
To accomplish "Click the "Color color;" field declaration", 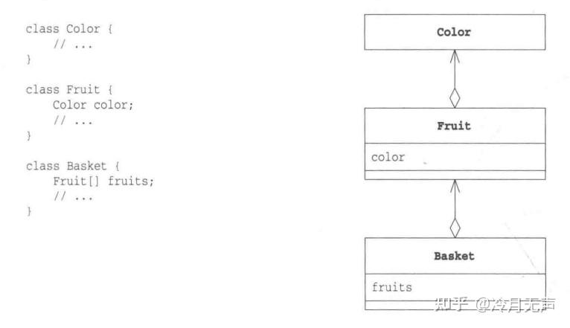I will tap(93, 105).
